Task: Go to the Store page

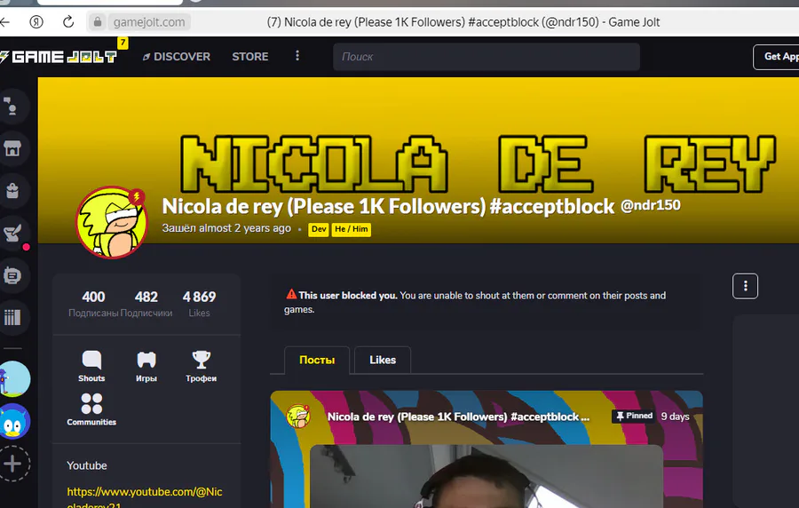Action: (x=250, y=57)
